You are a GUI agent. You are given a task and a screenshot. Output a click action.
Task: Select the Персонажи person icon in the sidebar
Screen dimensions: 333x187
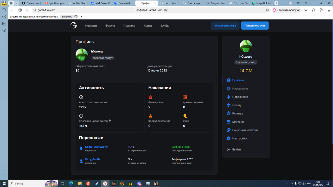coord(228,97)
